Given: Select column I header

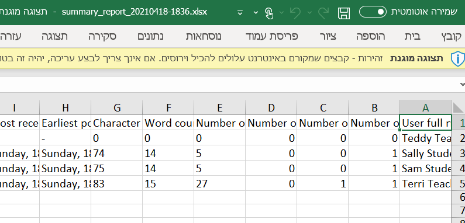Looking at the screenshot, I should click(19, 107).
